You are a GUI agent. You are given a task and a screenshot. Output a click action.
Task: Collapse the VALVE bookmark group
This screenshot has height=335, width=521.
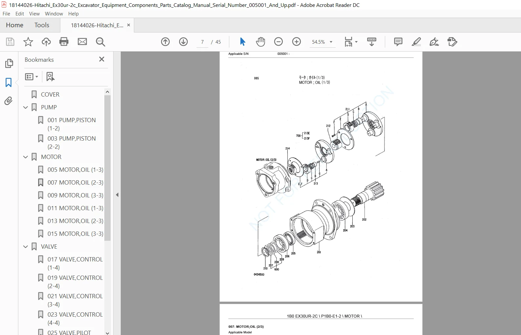(x=26, y=247)
